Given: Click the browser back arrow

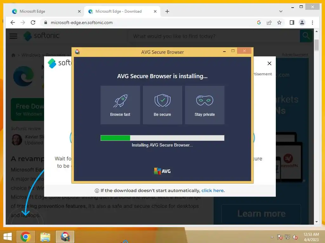Looking at the screenshot, I should click(13, 22).
